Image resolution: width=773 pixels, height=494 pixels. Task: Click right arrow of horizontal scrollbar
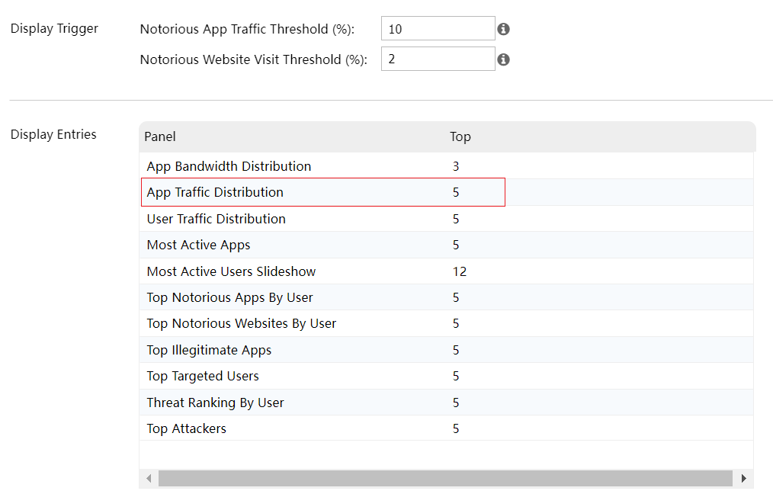click(744, 478)
